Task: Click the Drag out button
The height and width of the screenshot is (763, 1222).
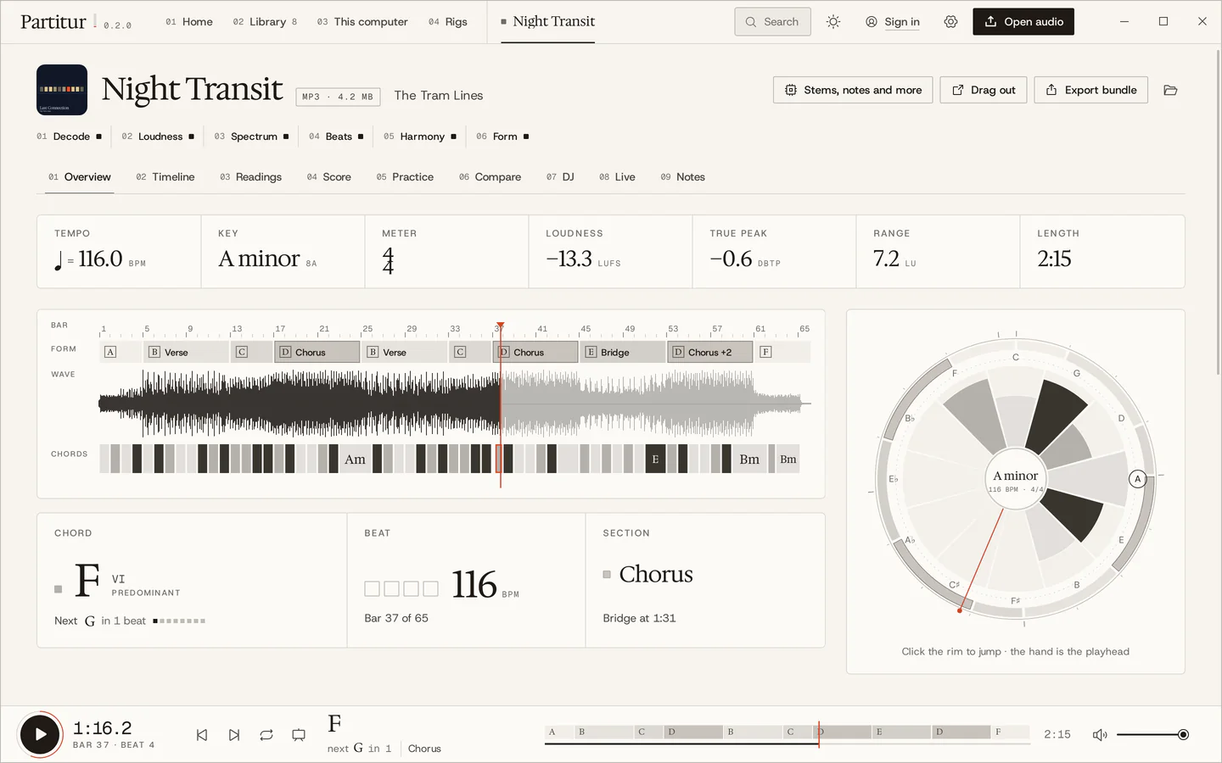Action: [984, 90]
